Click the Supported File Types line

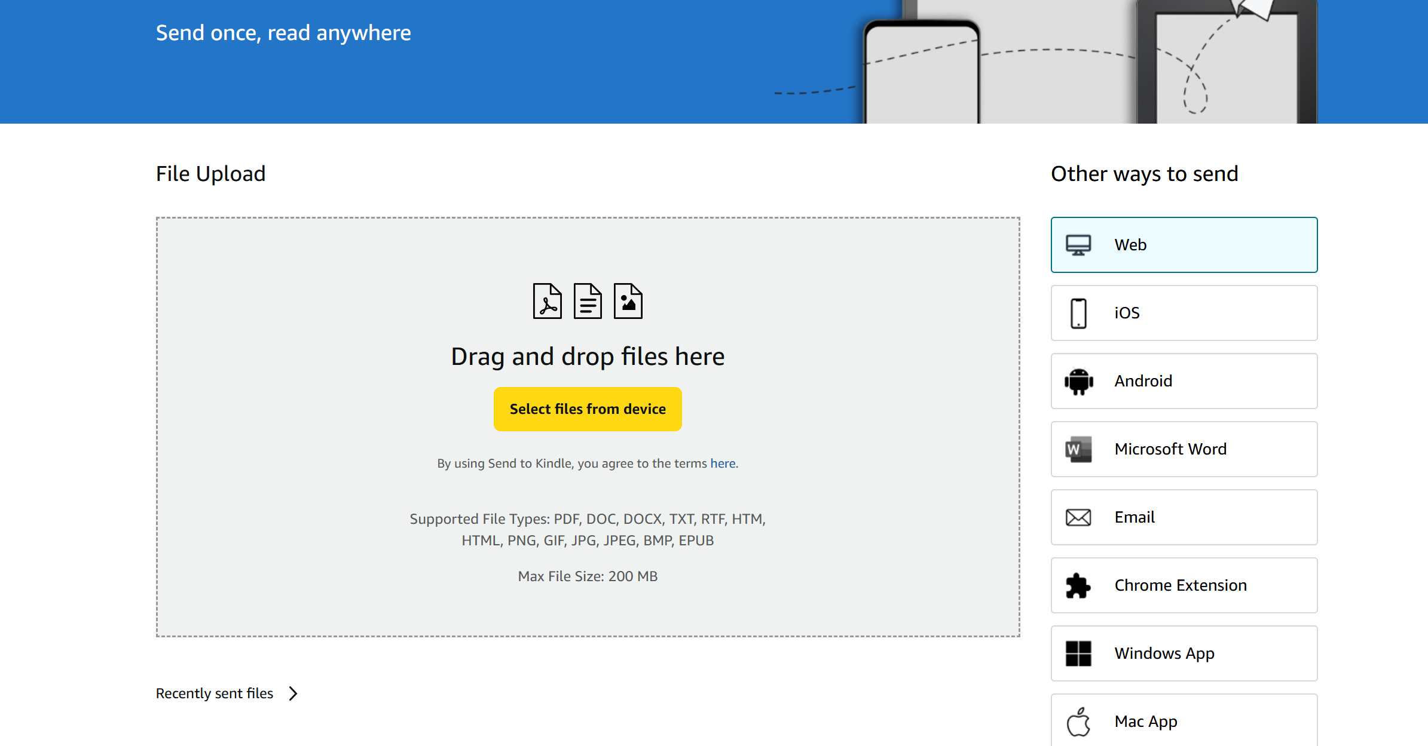point(588,530)
